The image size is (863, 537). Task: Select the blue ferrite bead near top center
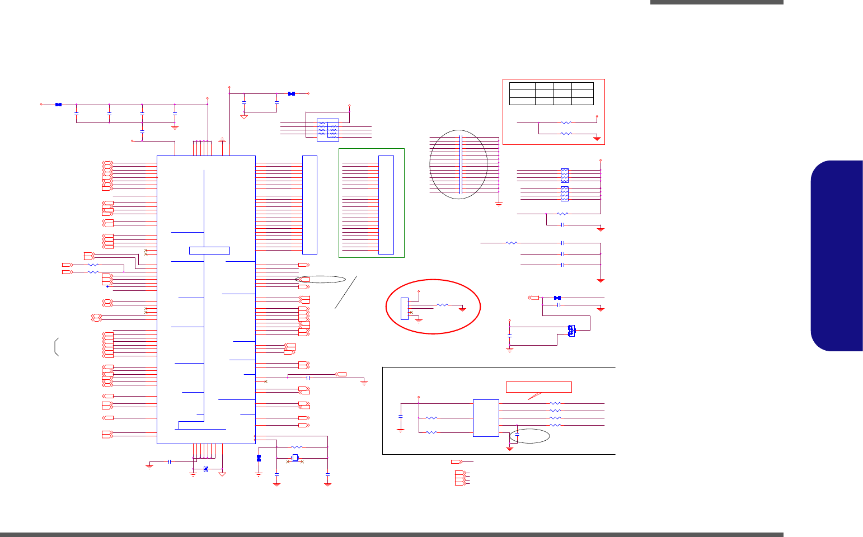tap(292, 93)
